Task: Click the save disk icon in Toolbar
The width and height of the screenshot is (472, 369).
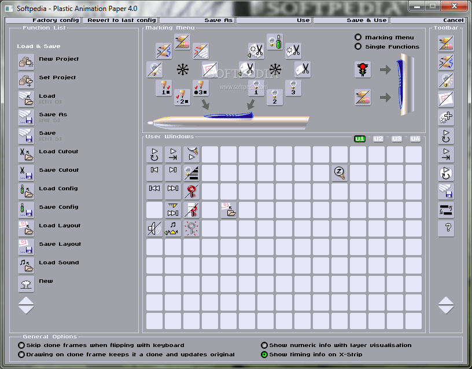Action: pyautogui.click(x=446, y=191)
